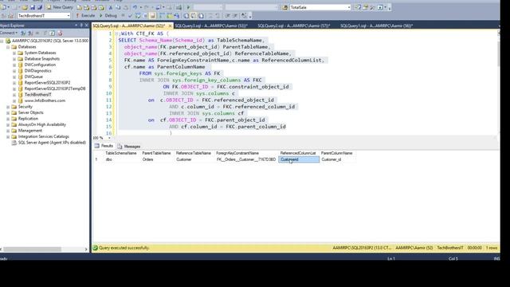Execute the current query

pyautogui.click(x=85, y=15)
